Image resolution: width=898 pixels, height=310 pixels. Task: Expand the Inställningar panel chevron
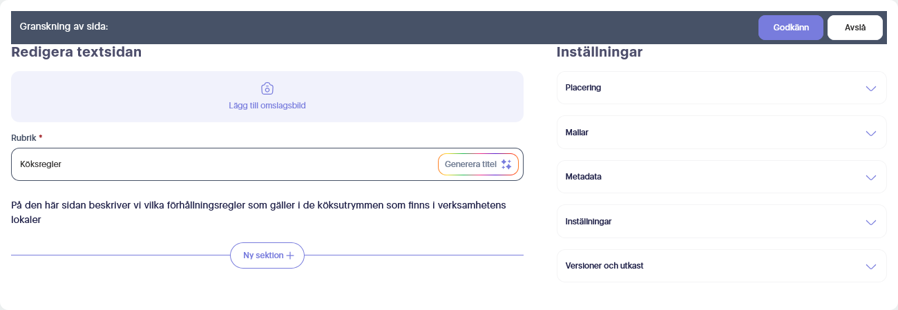tap(870, 222)
